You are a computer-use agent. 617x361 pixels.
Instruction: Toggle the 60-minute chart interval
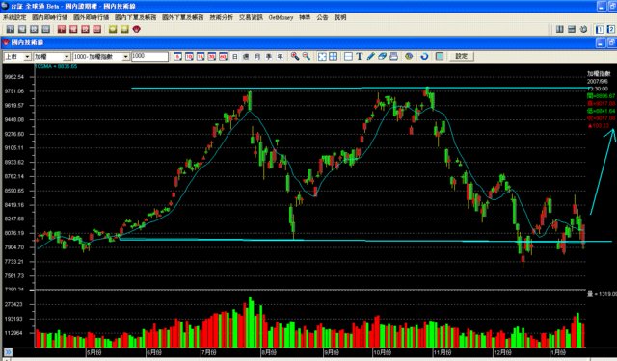tap(223, 56)
